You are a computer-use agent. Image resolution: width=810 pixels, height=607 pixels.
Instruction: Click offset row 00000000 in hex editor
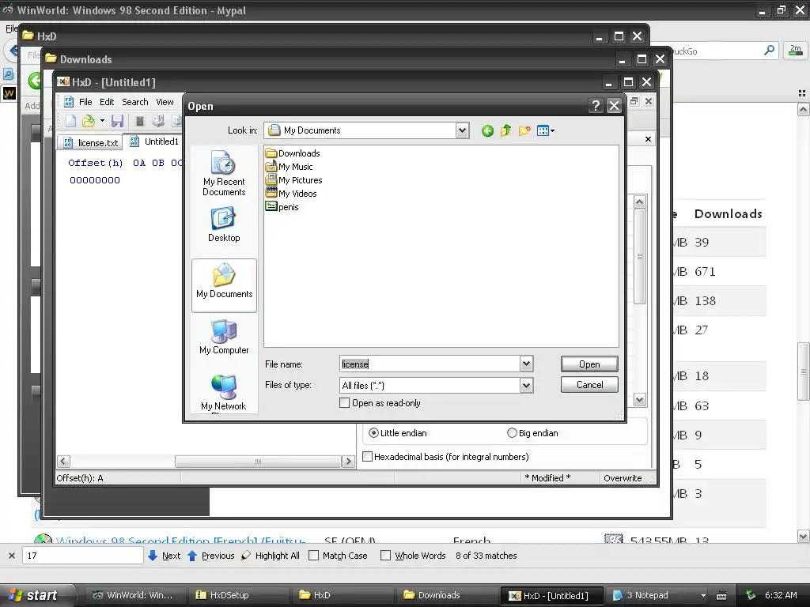(x=95, y=180)
